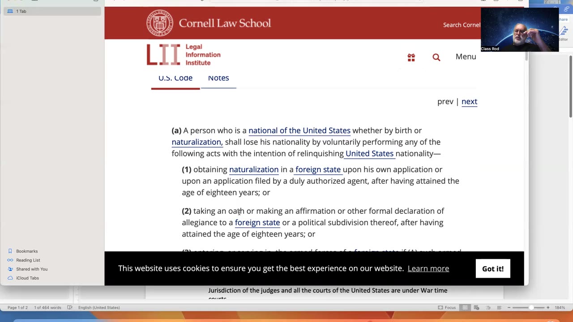Switch to the U.S. Code tab
573x322 pixels.
[175, 78]
